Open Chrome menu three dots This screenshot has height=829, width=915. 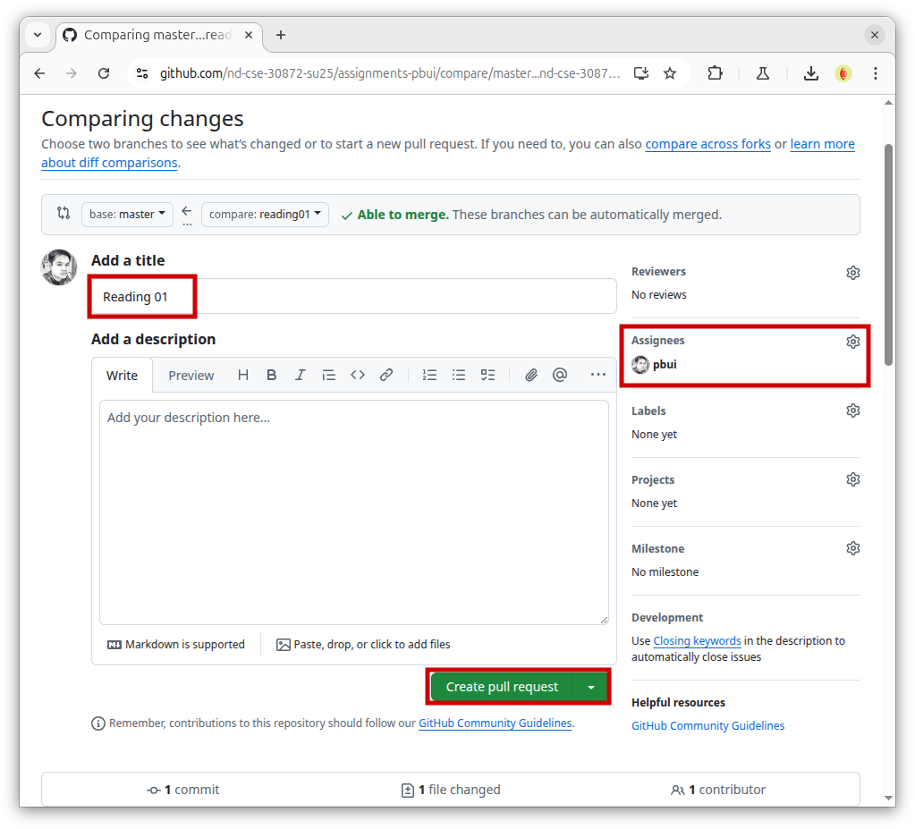876,73
